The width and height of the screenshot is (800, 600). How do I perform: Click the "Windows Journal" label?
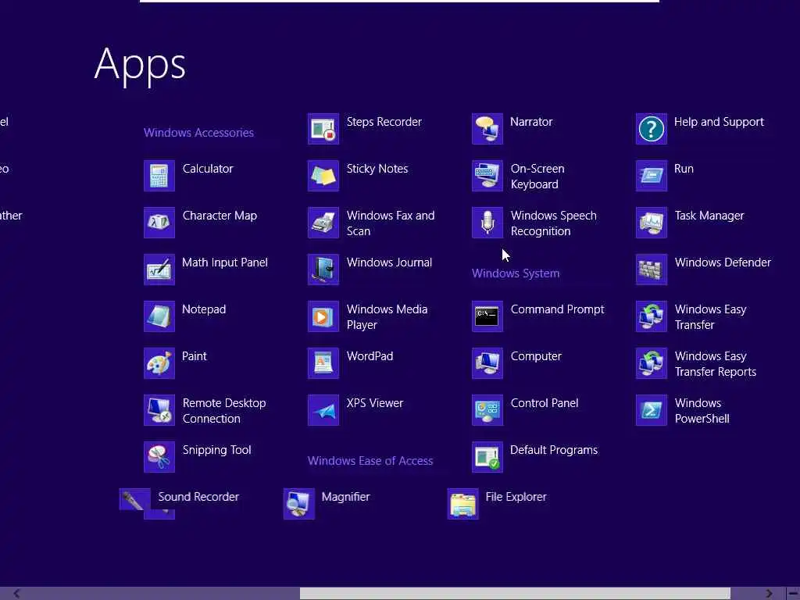click(x=389, y=262)
